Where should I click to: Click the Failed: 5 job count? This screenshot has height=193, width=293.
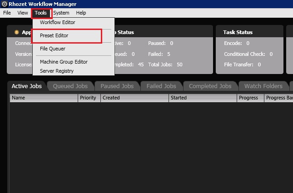pyautogui.click(x=159, y=54)
